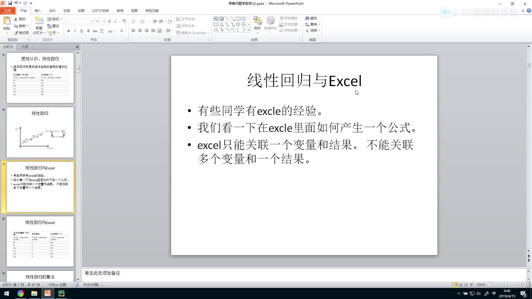Select the oval shape in shapes gallery
532x299 pixels.
point(244,19)
